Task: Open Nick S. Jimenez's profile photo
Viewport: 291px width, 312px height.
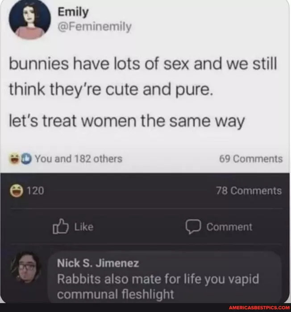Action: pos(27,267)
